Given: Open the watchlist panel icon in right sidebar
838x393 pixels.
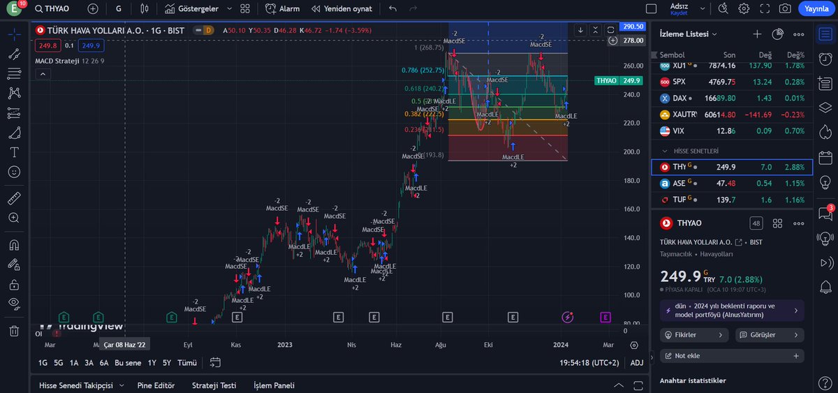Looking at the screenshot, I should [x=826, y=34].
